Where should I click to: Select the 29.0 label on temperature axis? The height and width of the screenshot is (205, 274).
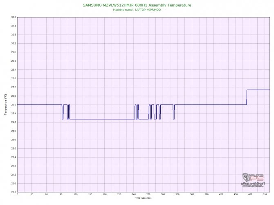click(13, 61)
